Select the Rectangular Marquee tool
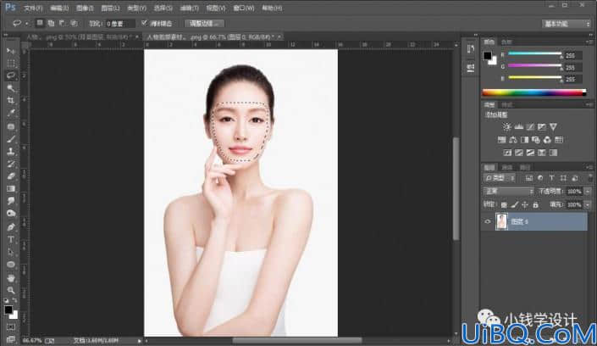 click(11, 64)
